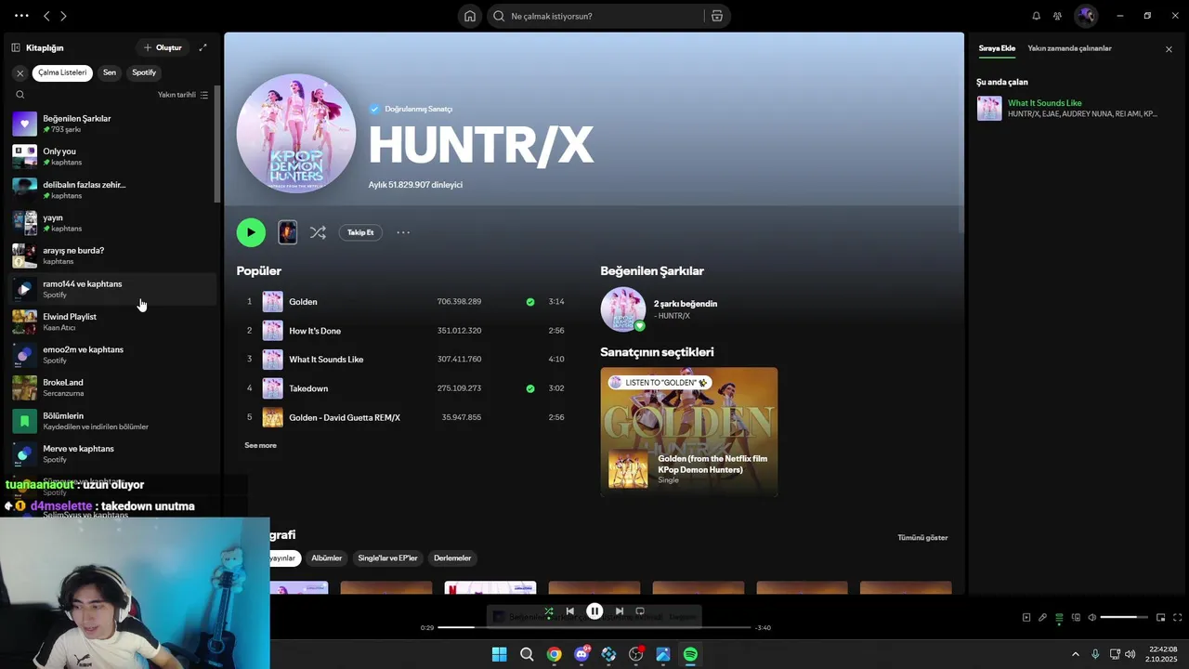Select the Albümler discography filter

[x=326, y=558]
